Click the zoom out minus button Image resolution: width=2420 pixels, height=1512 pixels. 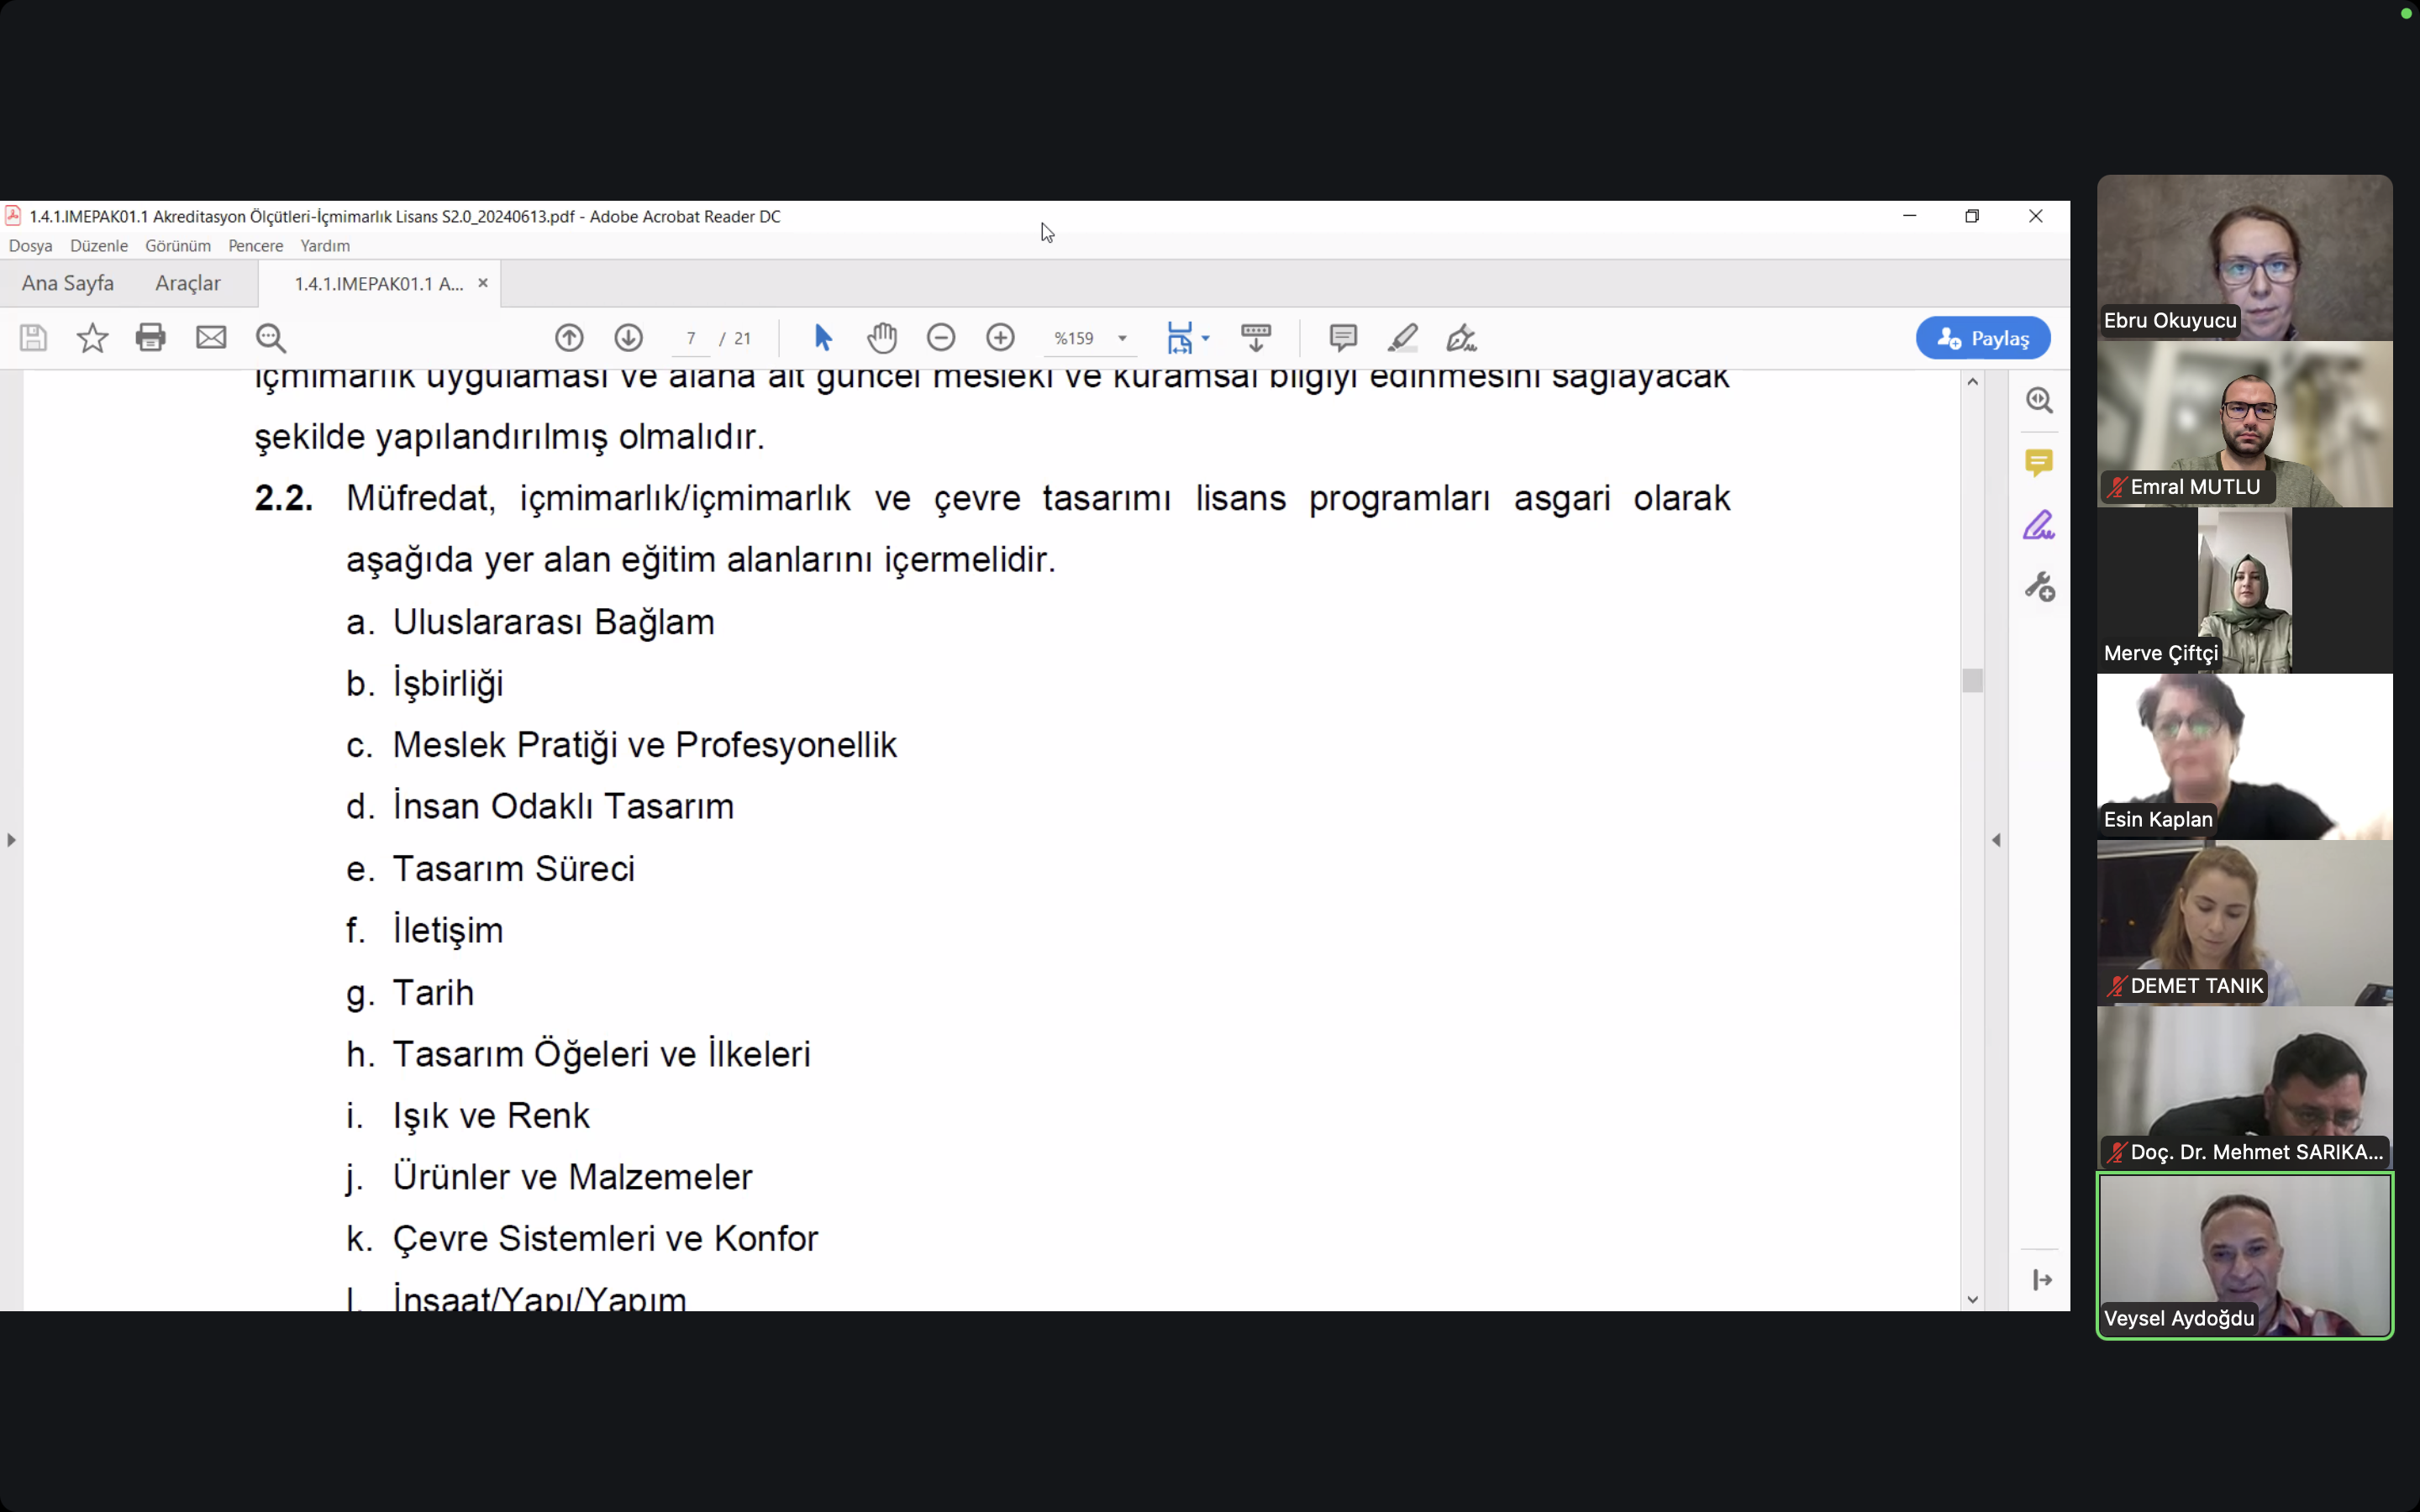point(941,338)
